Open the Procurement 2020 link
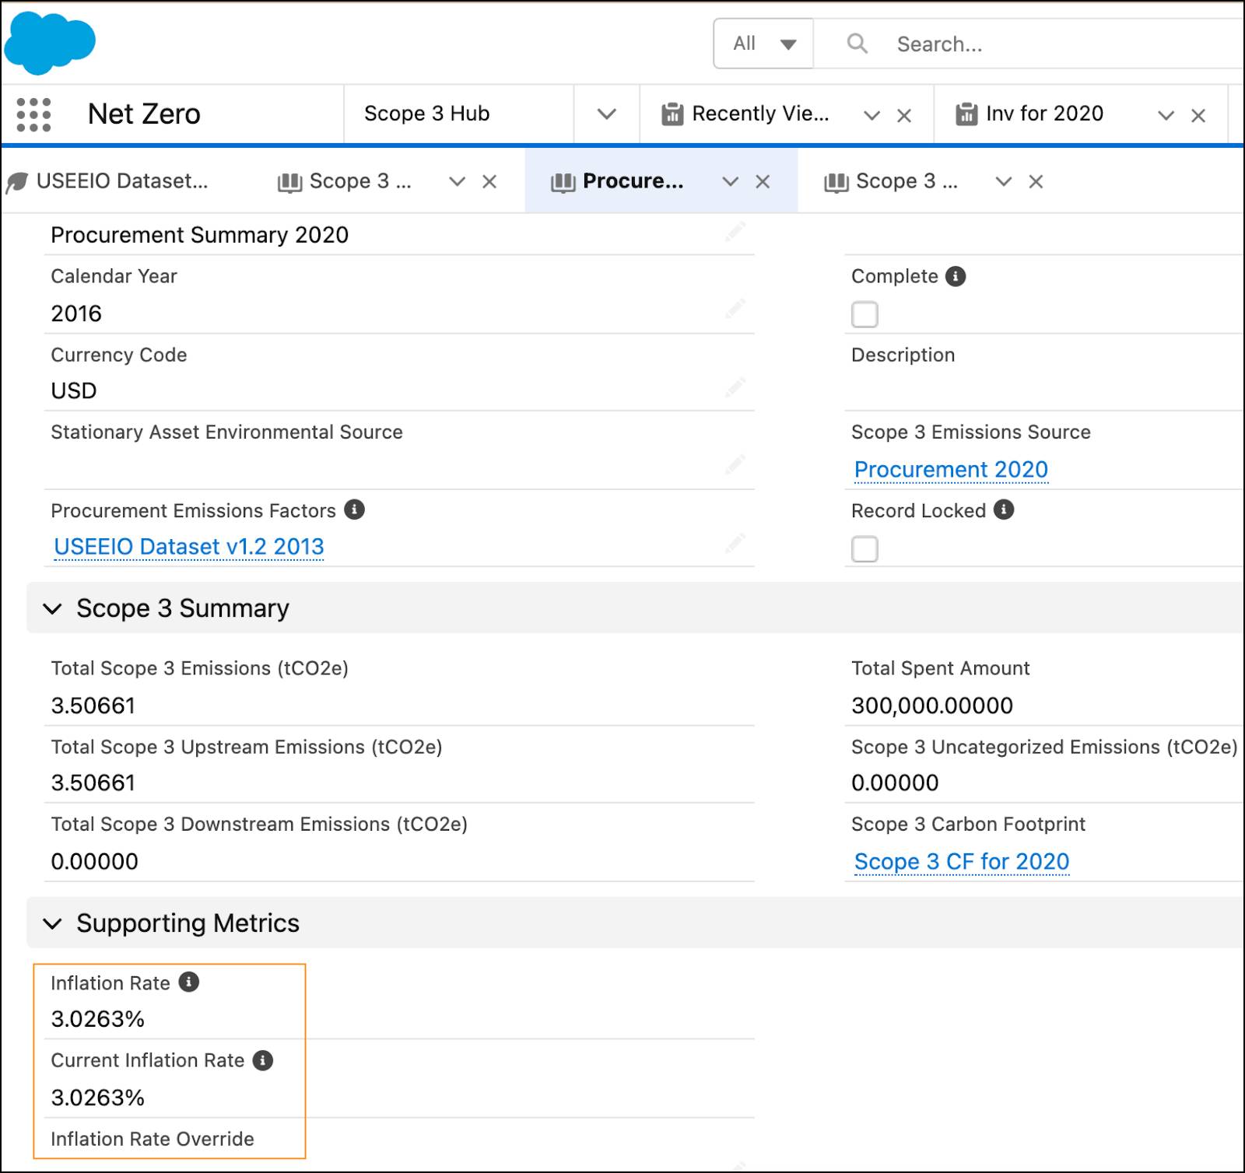The height and width of the screenshot is (1173, 1245). pyautogui.click(x=951, y=470)
